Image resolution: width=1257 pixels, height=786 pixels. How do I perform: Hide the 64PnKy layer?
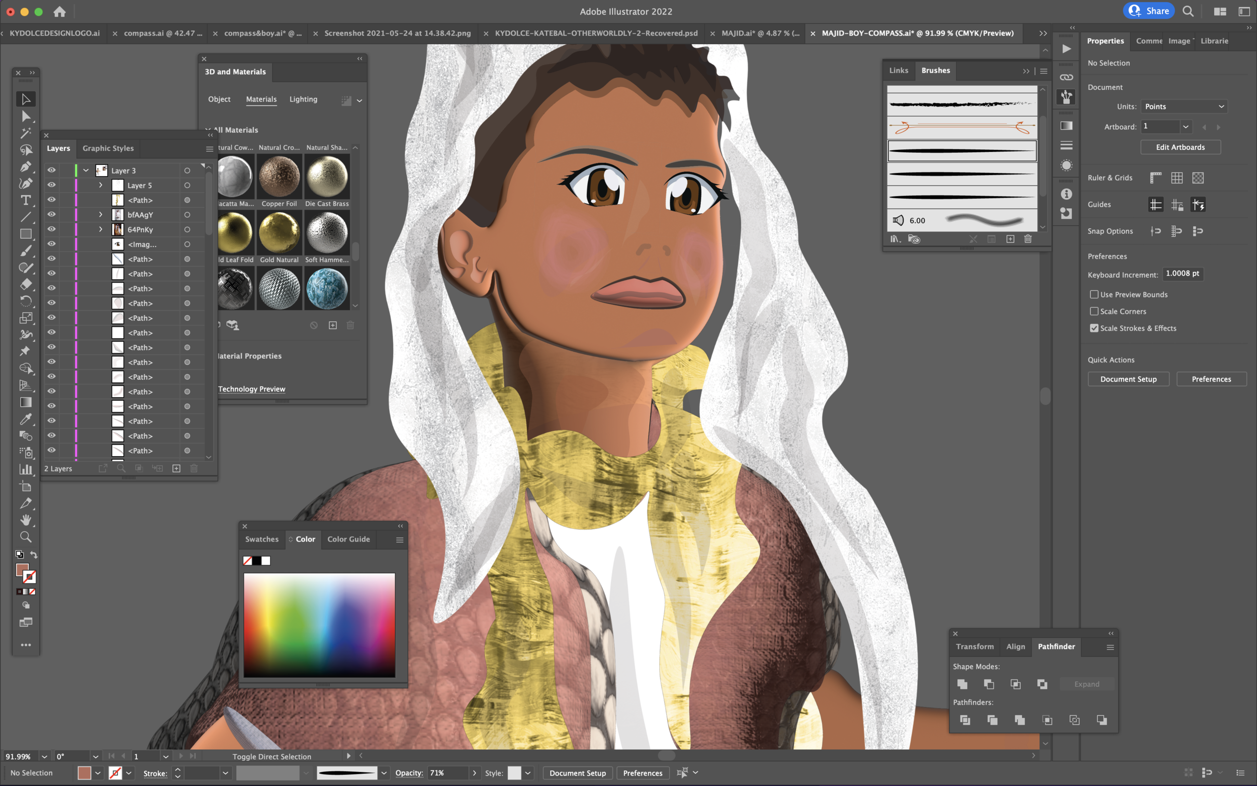click(51, 229)
